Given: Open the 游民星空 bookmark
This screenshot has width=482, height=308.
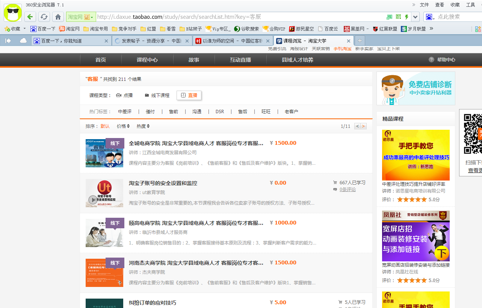Looking at the screenshot, I should pyautogui.click(x=301, y=29).
